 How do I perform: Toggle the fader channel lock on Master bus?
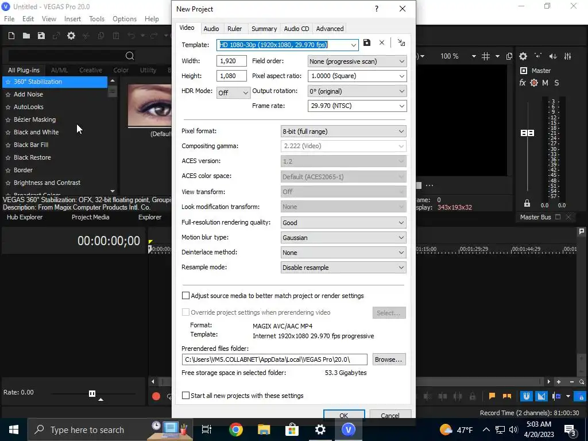(527, 203)
